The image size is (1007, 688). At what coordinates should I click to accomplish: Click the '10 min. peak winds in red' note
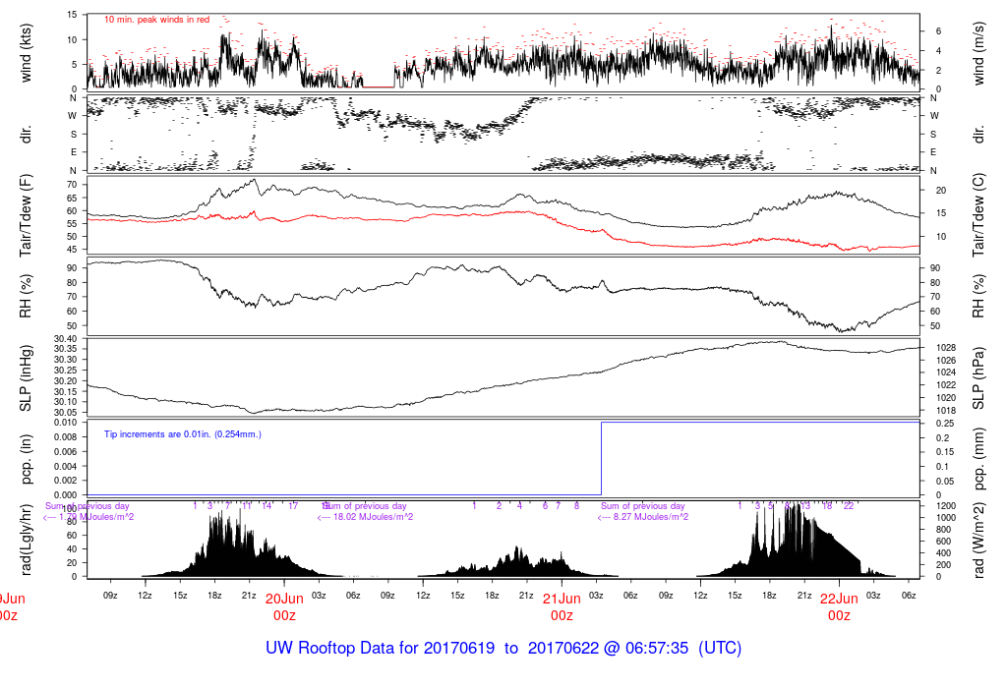click(x=156, y=20)
